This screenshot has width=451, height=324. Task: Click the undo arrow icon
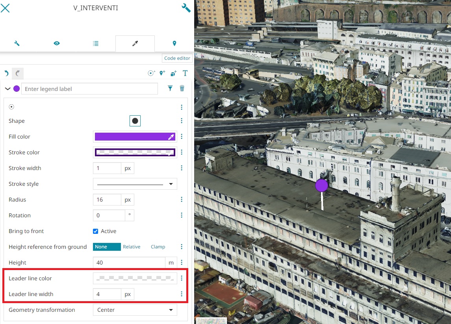point(6,73)
